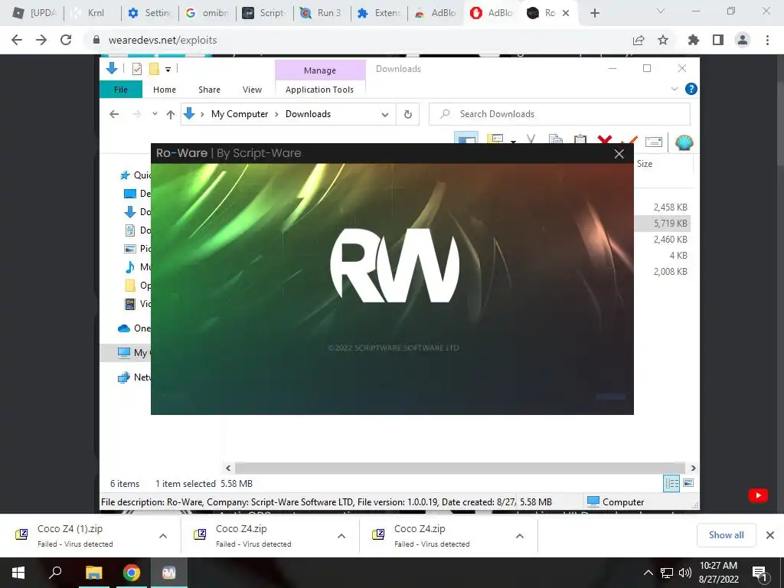Click the Search Downloads field
This screenshot has width=784, height=588.
560,114
